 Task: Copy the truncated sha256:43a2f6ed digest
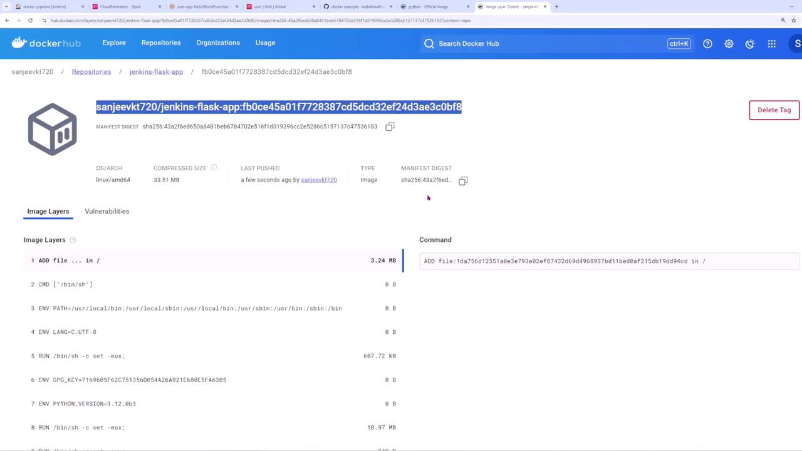tap(463, 180)
